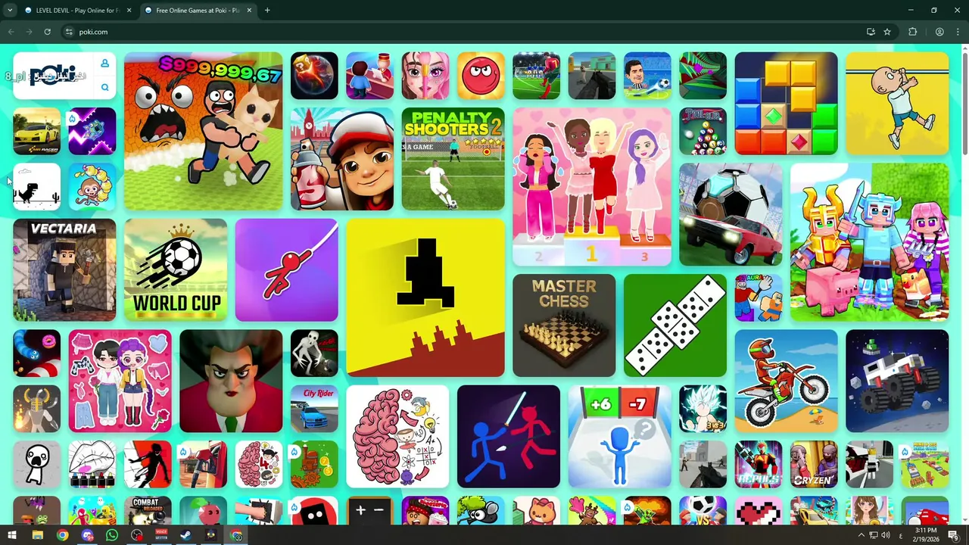Open Windows Start menu
The image size is (969, 545).
pos(12,535)
